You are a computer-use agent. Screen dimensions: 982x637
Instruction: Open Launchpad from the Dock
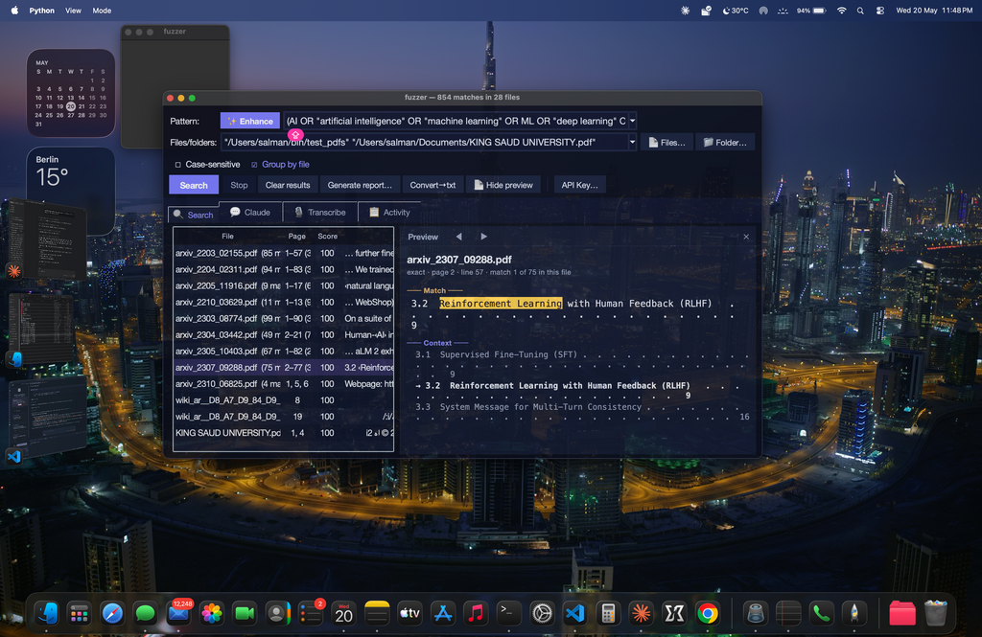coord(79,613)
